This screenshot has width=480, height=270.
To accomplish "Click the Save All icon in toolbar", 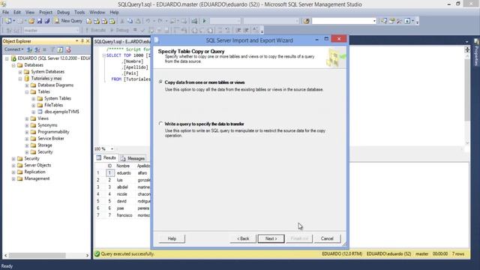I will click(x=47, y=21).
